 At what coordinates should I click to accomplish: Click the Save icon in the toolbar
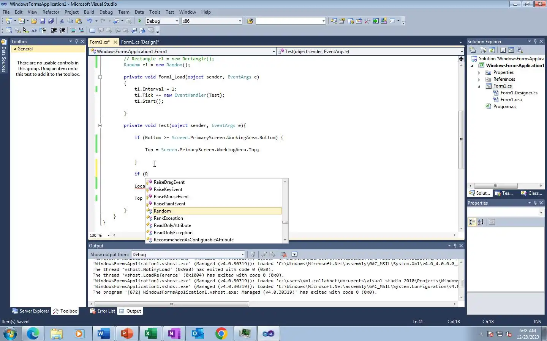[x=43, y=21]
